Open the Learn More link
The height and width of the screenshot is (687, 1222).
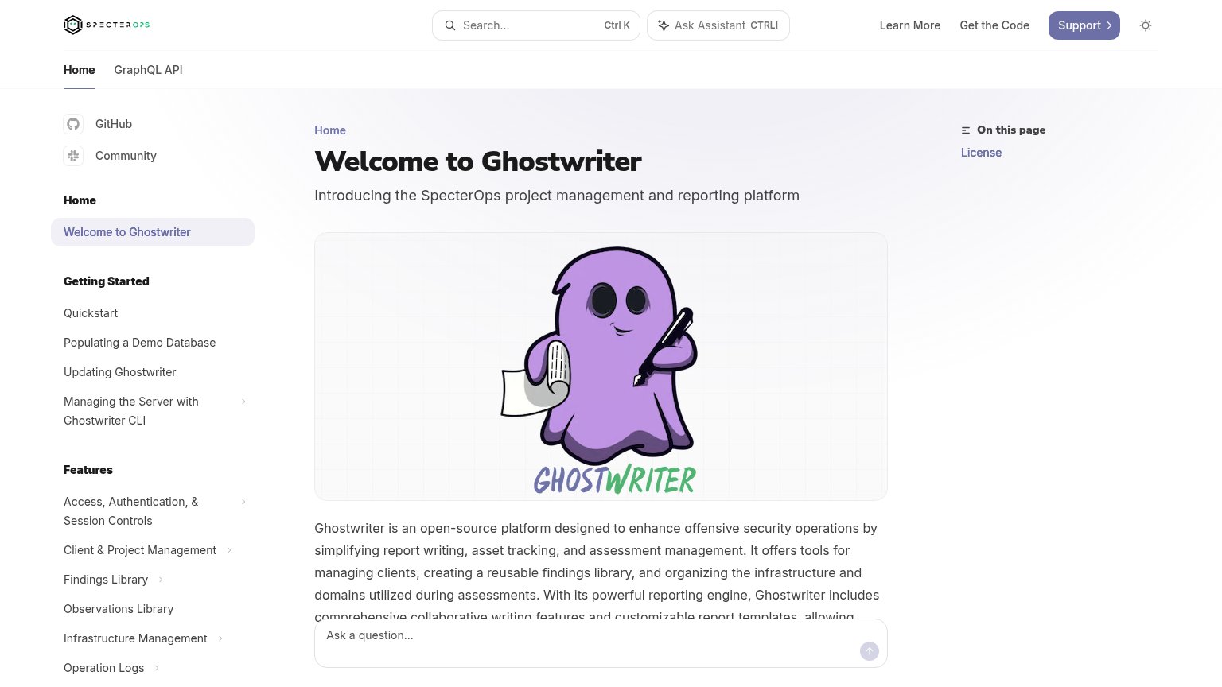pos(910,25)
